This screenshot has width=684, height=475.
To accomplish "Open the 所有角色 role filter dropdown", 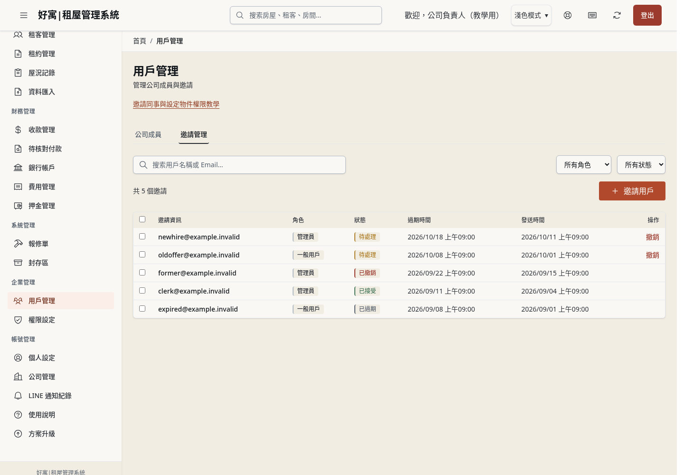I will coord(584,165).
